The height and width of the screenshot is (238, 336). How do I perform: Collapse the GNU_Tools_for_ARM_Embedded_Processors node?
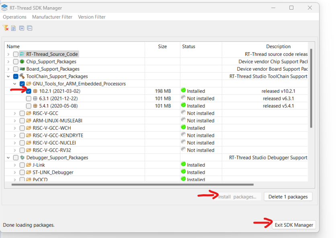point(15,84)
